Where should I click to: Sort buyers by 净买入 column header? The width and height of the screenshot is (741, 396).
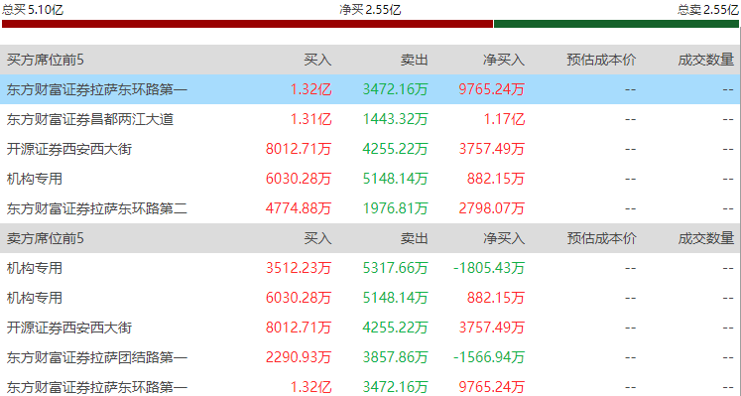[x=504, y=60]
